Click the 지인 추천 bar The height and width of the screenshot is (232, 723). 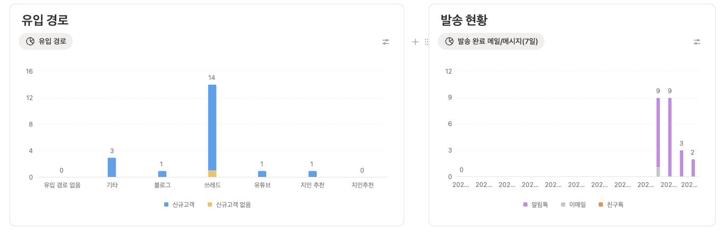[x=312, y=174]
